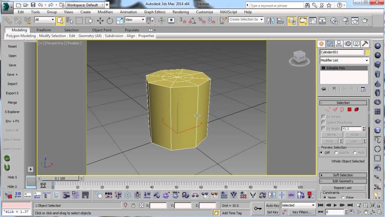Open the Modifiers menu

point(105,12)
